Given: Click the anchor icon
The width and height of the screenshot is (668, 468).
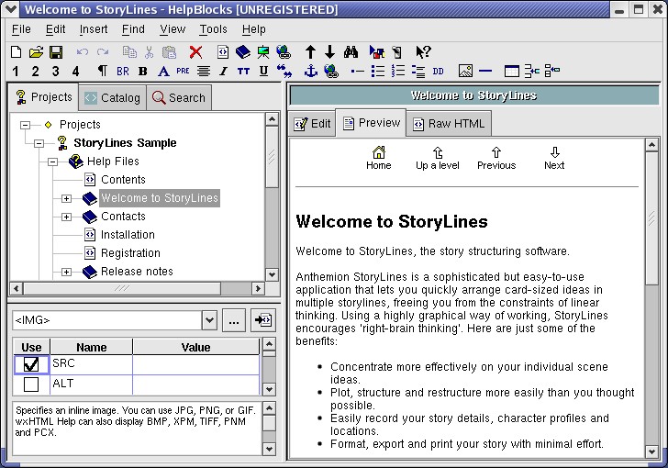Looking at the screenshot, I should click(x=311, y=71).
